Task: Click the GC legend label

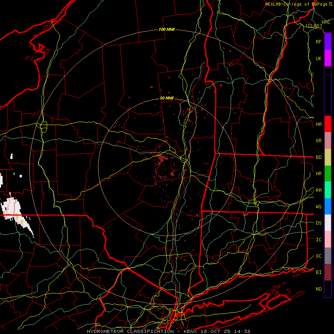Action: click(318, 256)
